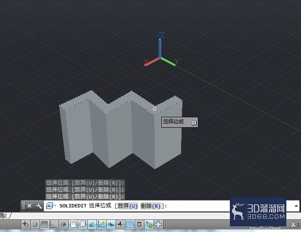Screen dimensions: 301x232
Task: Toggle Grid Display button
Action: 44,224
